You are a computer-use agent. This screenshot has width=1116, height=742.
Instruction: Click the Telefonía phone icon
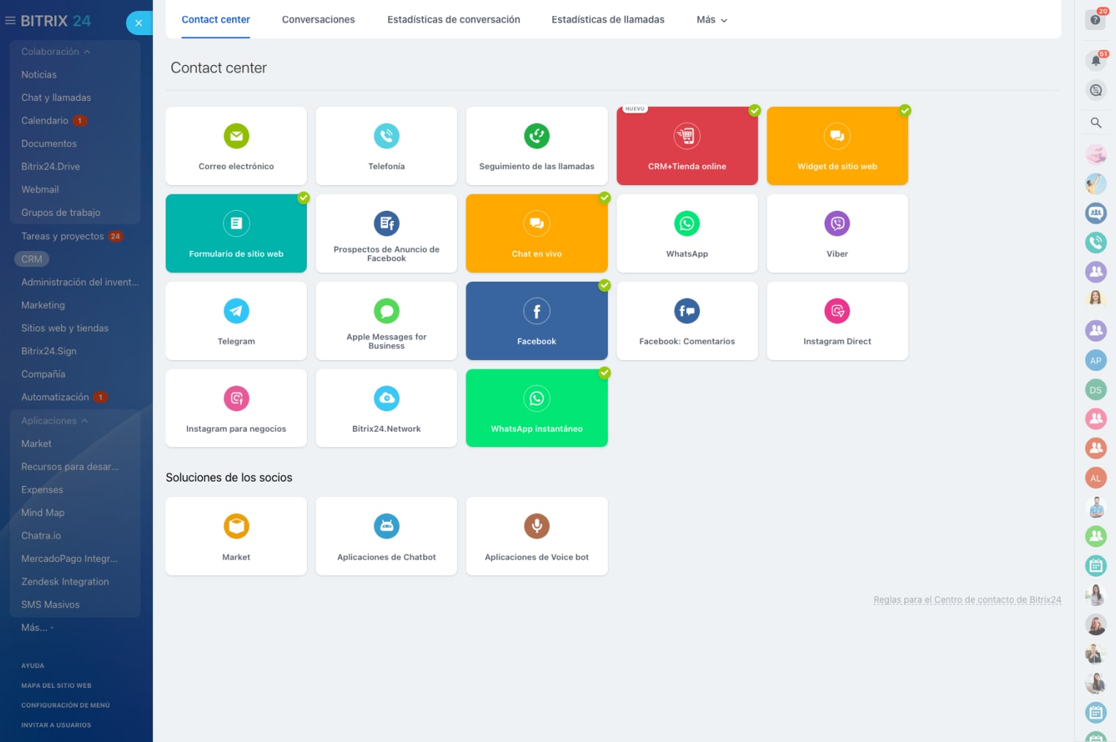point(387,136)
